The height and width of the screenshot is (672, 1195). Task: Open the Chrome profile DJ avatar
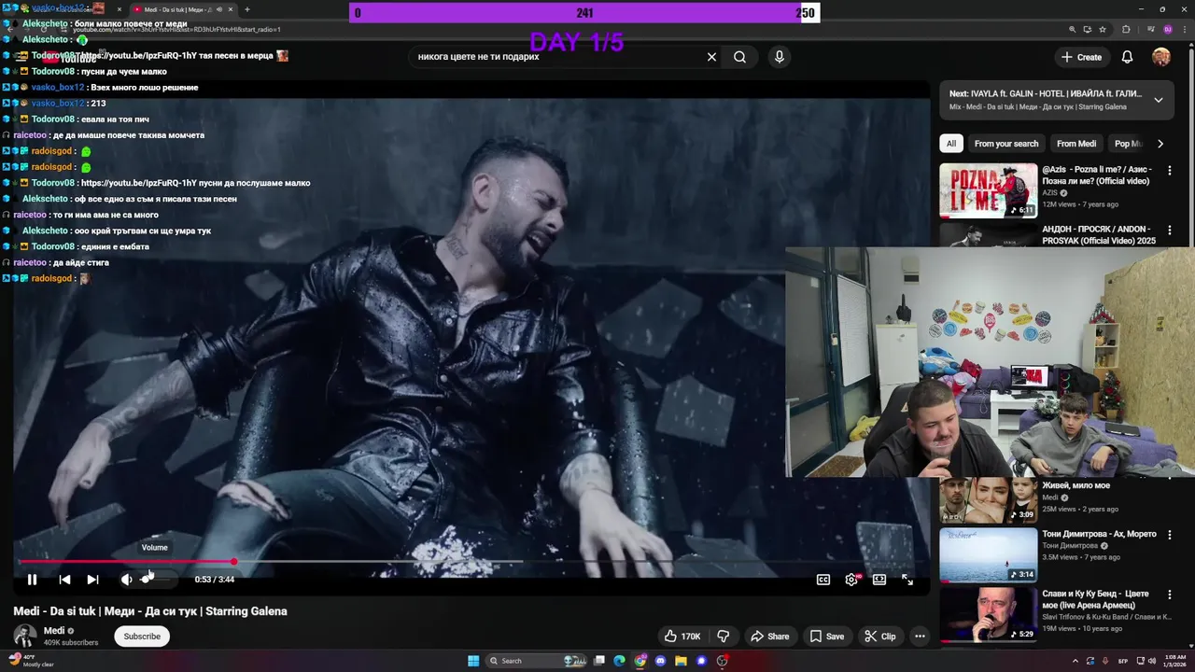(x=1167, y=30)
